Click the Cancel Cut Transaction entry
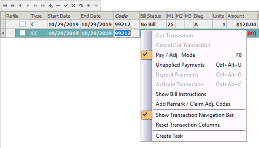 coord(194,45)
